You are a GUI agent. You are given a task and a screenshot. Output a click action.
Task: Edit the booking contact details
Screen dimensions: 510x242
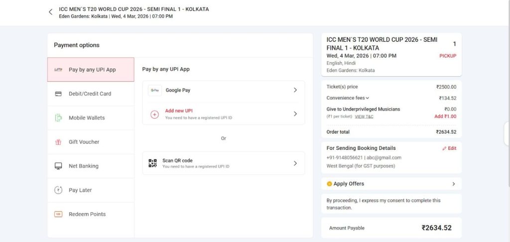pyautogui.click(x=449, y=148)
